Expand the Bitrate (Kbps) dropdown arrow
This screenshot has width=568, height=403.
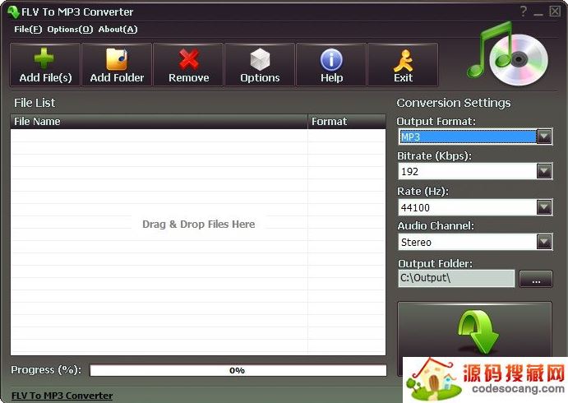coord(544,171)
